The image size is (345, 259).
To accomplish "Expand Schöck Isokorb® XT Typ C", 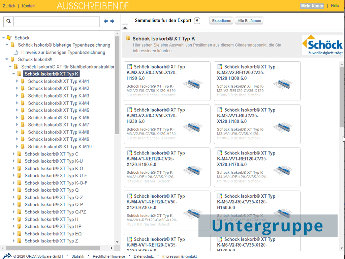I will [13, 154].
